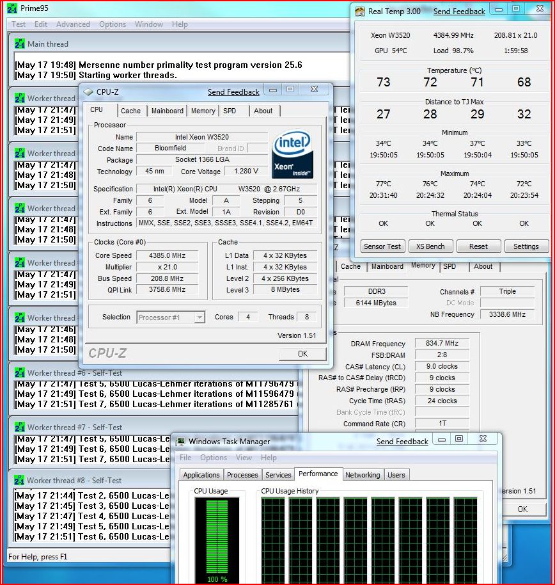Minimize the Real Temp window
Viewport: 555px width, 585px height.
[499, 10]
